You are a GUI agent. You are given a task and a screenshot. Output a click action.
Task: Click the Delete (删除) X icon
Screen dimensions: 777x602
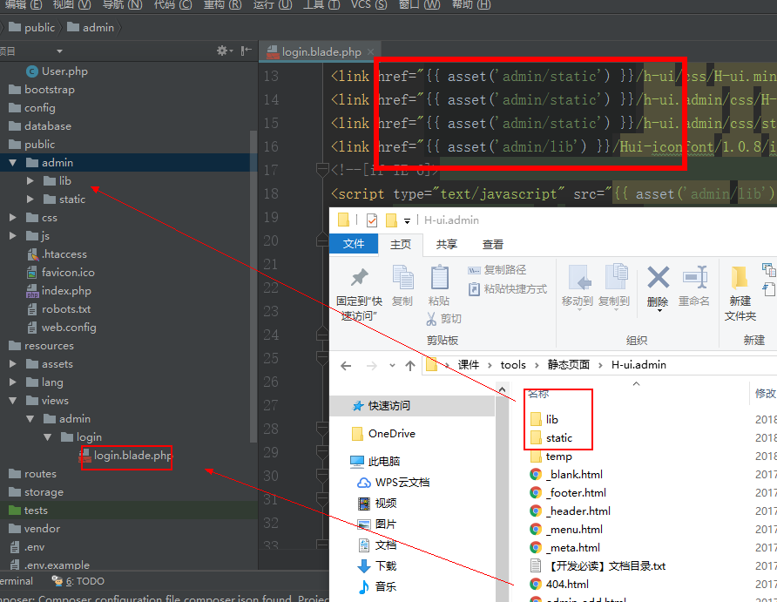click(658, 278)
